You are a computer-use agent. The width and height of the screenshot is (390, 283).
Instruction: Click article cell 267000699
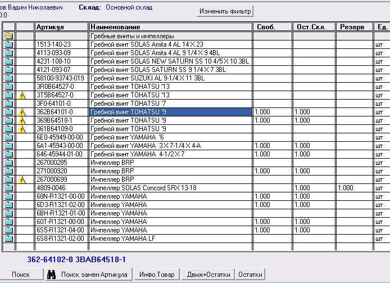pyautogui.click(x=61, y=179)
